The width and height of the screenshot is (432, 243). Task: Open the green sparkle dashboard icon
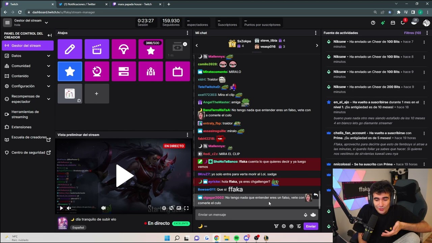(383, 23)
